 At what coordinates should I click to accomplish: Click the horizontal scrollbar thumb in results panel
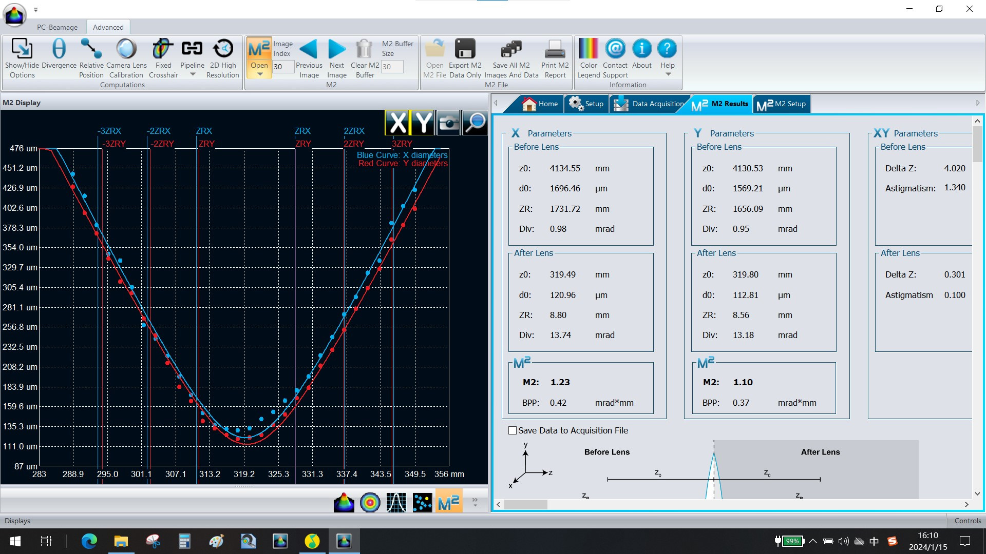coord(525,505)
